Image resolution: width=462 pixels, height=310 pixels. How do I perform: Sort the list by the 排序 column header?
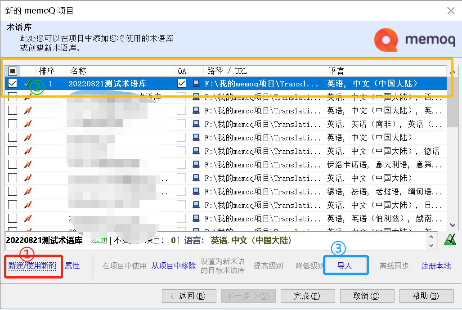(x=51, y=71)
